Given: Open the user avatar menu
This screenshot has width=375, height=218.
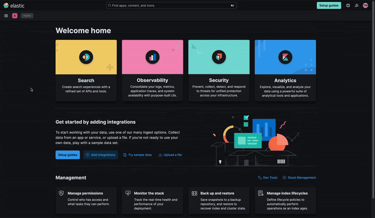Looking at the screenshot, I should point(365,6).
